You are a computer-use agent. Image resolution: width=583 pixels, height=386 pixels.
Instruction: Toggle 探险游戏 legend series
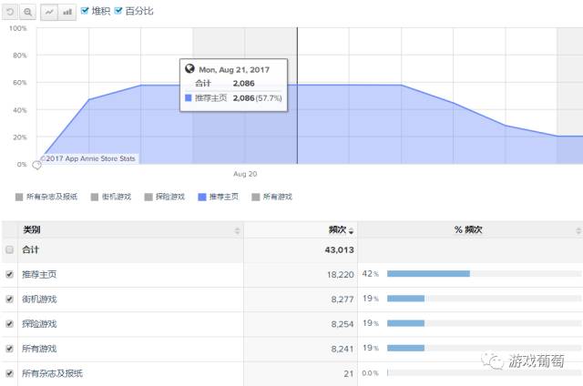165,197
